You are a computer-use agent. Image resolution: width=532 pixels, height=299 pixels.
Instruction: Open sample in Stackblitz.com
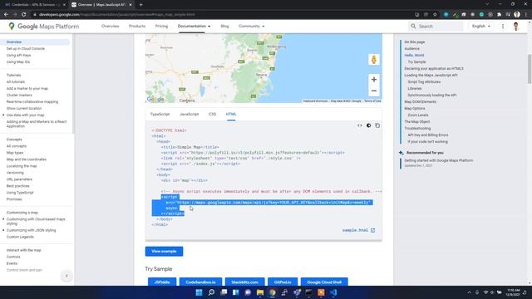245,282
